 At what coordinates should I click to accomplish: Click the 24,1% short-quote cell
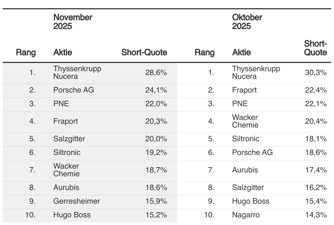click(x=156, y=90)
